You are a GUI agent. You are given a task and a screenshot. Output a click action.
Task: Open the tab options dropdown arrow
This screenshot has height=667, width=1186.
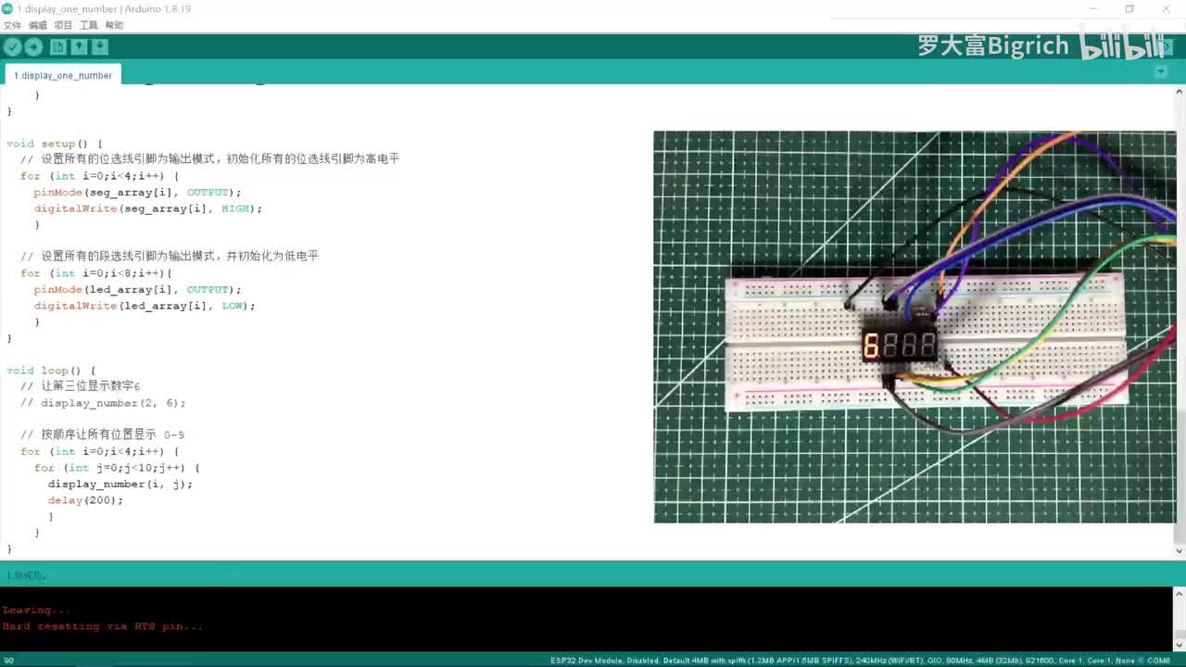tap(1161, 71)
